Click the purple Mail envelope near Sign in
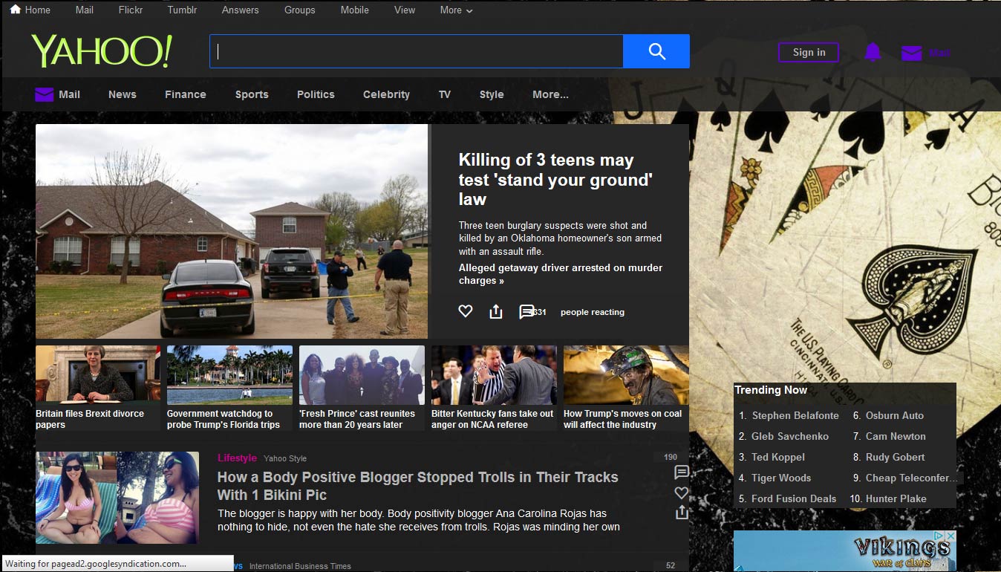 point(911,53)
